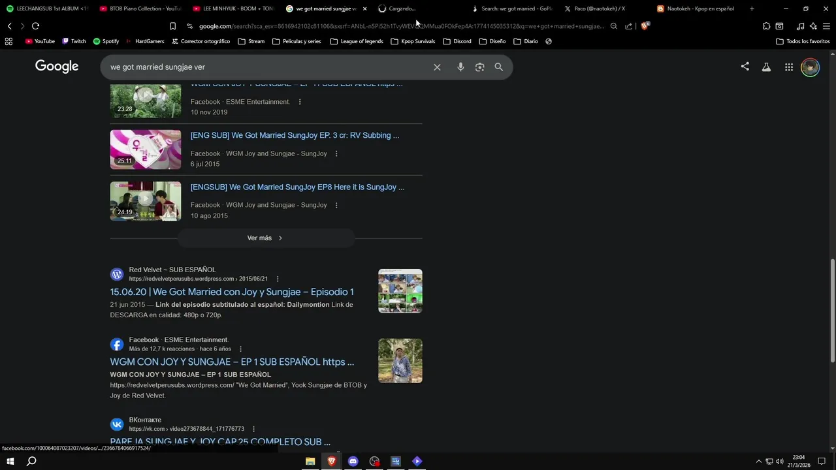Open the browser extensions puzzle icon

(766, 26)
